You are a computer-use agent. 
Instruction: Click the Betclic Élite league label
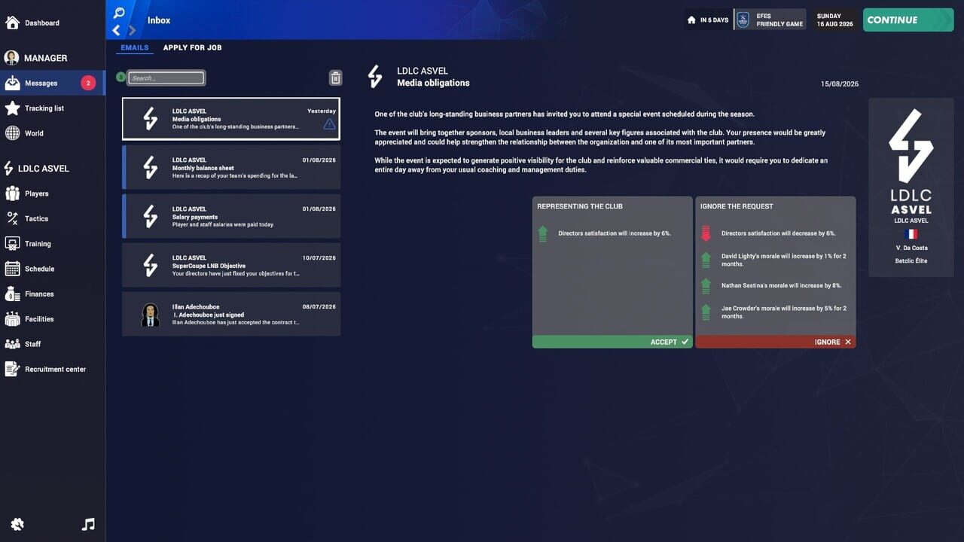[x=911, y=261]
